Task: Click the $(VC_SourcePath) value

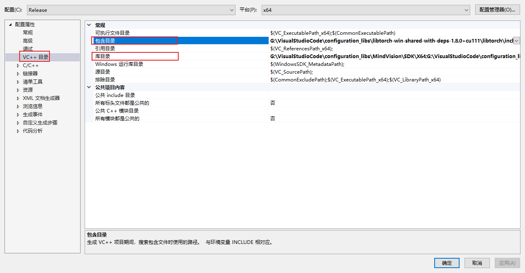Action: point(291,72)
